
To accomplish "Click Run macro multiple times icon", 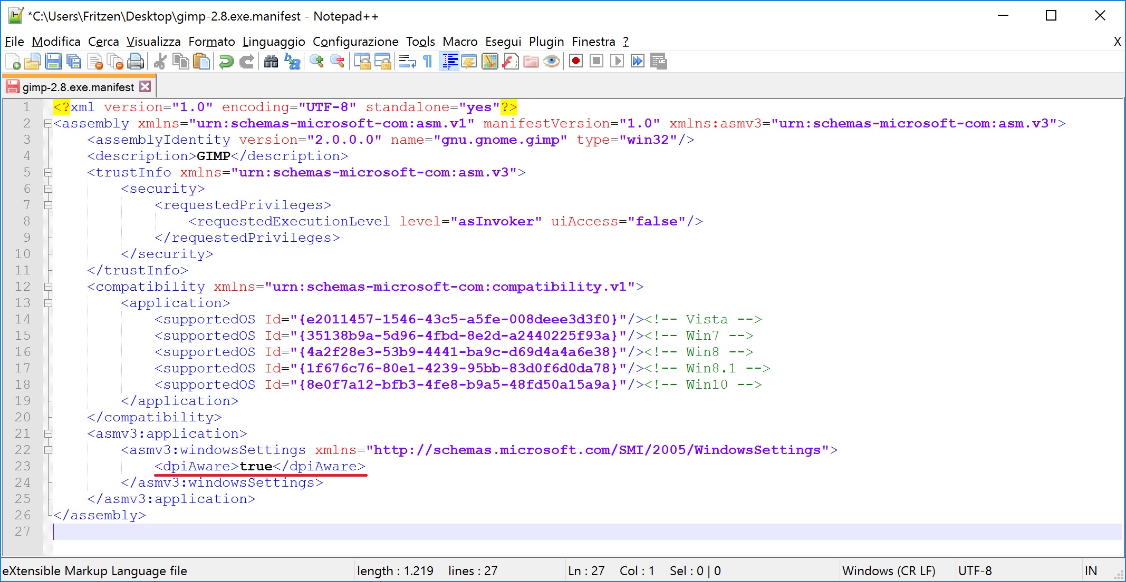I will (x=638, y=62).
